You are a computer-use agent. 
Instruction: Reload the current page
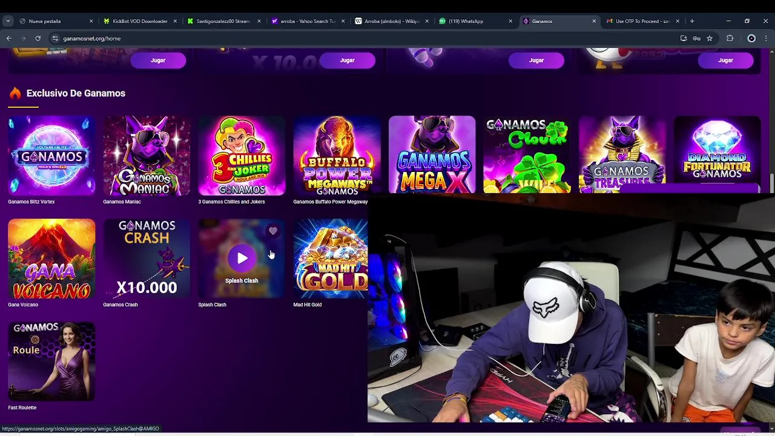(38, 38)
